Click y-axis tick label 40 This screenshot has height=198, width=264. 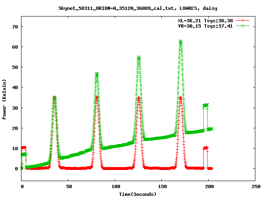(15, 87)
